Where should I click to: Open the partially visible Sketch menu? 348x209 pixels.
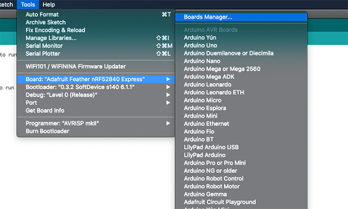click(6, 5)
